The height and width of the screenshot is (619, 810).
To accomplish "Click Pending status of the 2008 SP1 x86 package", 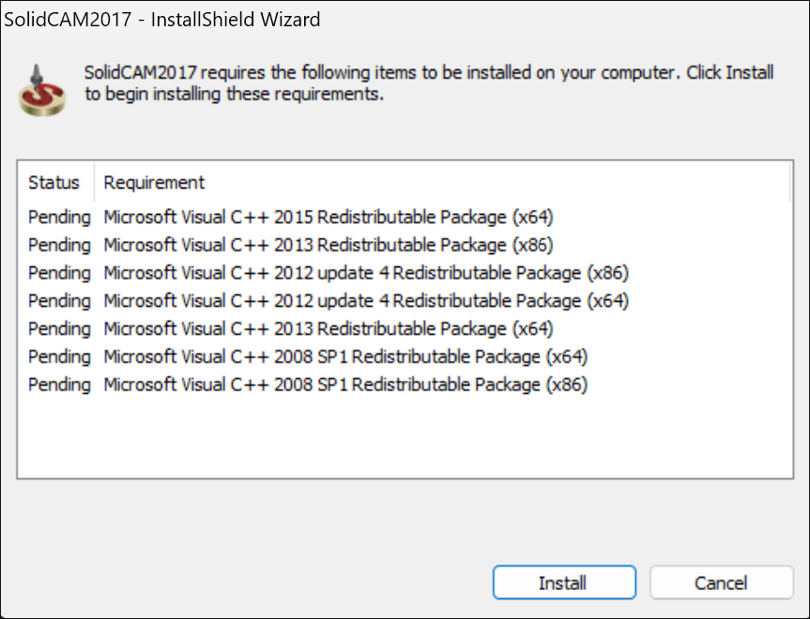I will [x=59, y=385].
